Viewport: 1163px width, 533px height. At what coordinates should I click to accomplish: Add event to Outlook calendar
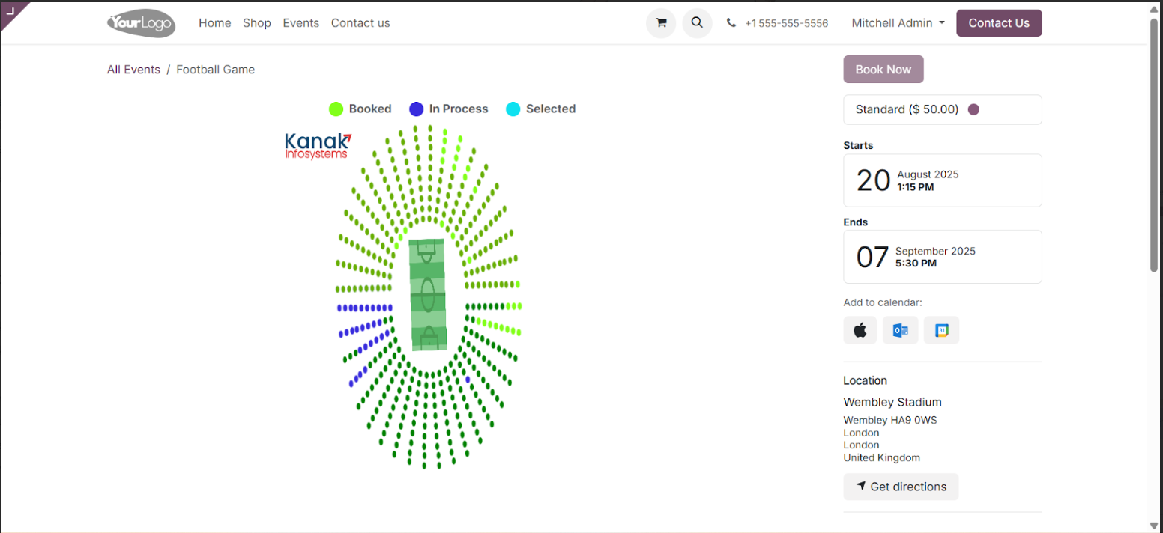click(900, 330)
